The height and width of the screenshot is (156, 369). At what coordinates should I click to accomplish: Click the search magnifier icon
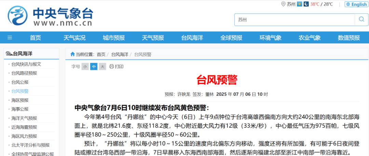[x=361, y=20]
